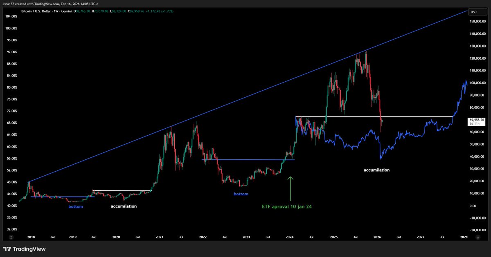The width and height of the screenshot is (491, 257).
Task: Select the 'accumulation' note below the 2026 projection
Action: coord(376,170)
